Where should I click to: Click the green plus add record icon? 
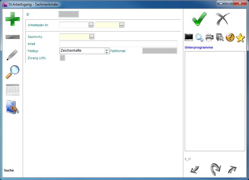click(13, 19)
